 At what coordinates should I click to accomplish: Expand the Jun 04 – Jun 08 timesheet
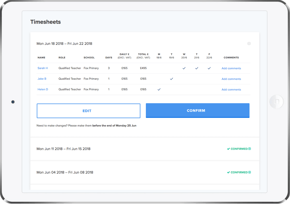(250, 172)
